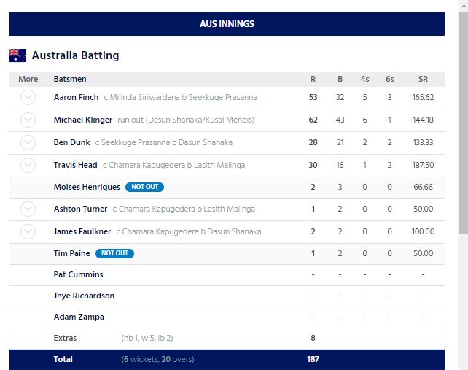Click the Australia Batting heading
468x370 pixels.
pos(75,55)
